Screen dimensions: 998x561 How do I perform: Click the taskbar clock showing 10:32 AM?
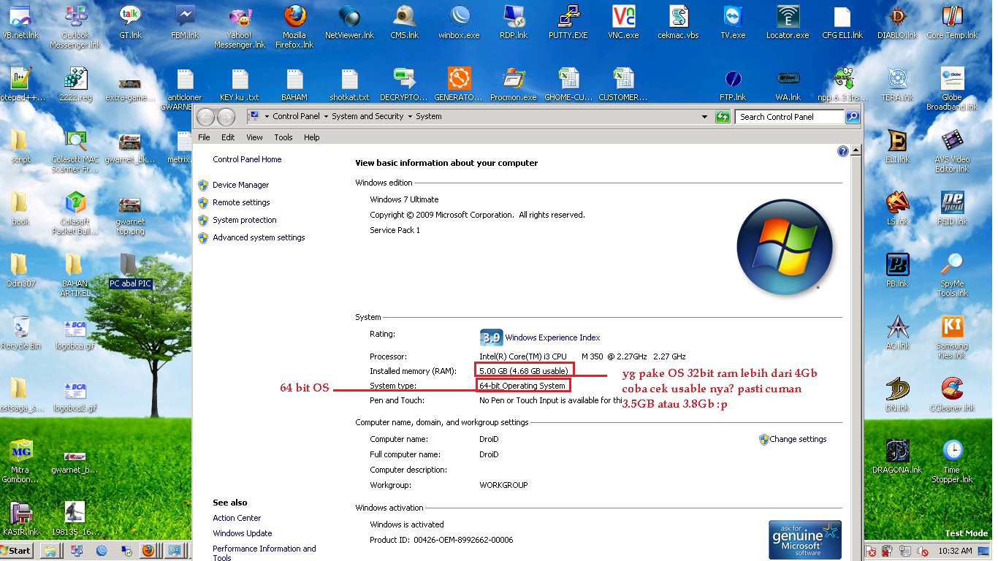coord(956,551)
